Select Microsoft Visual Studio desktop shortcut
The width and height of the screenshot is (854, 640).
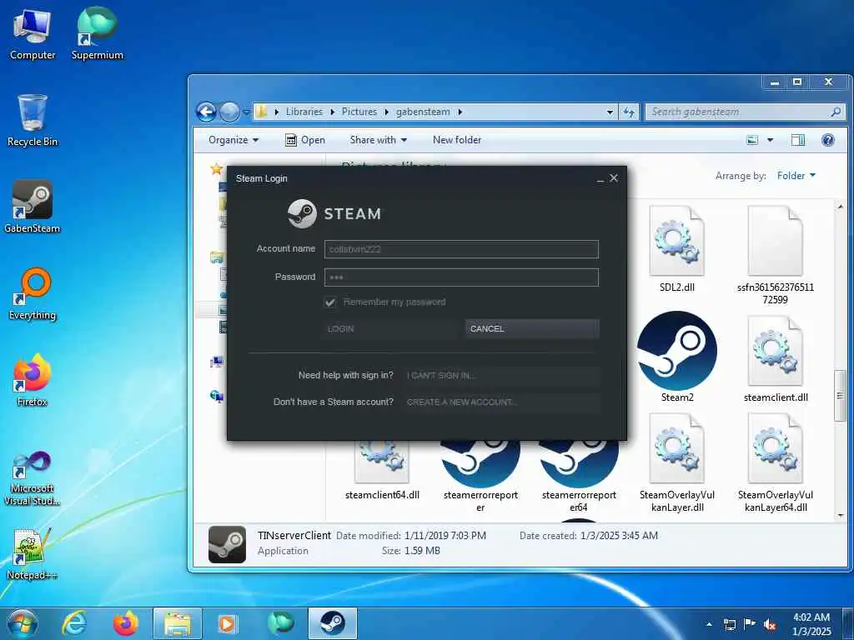[x=33, y=477]
